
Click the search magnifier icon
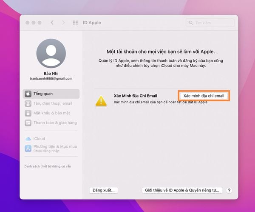point(191,23)
